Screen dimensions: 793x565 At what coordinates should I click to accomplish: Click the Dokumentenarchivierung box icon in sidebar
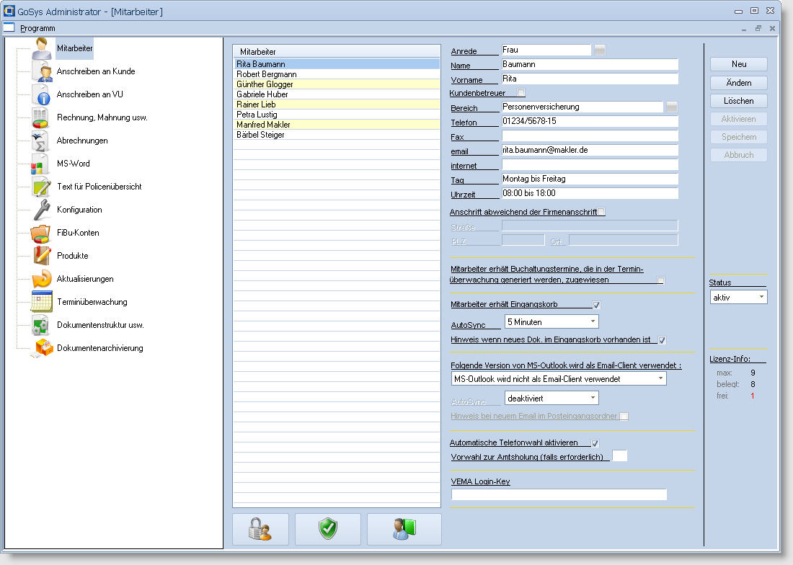(x=44, y=349)
